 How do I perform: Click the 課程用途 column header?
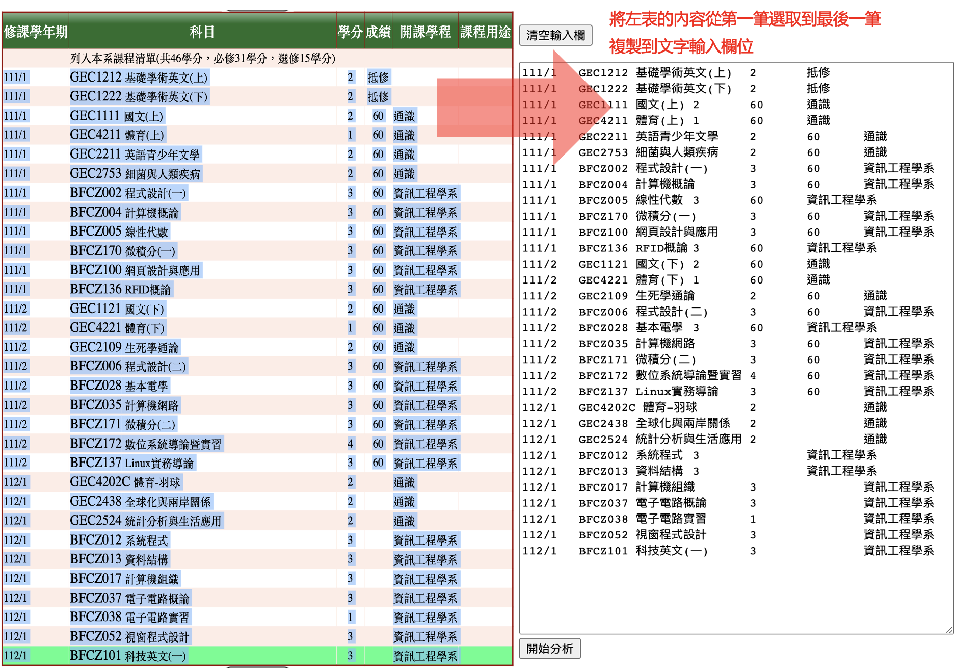[485, 32]
